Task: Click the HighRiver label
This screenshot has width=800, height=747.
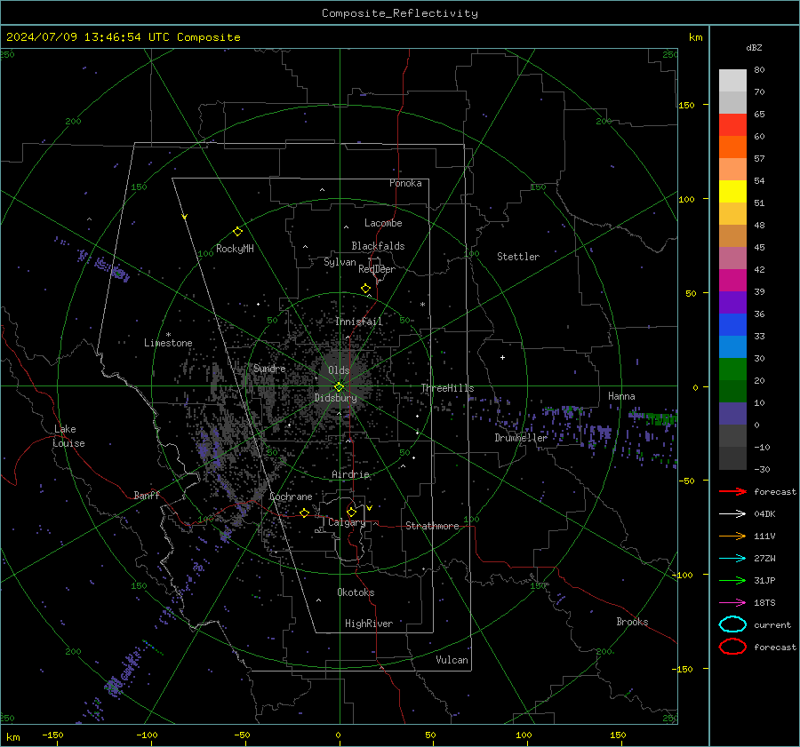Action: click(369, 624)
